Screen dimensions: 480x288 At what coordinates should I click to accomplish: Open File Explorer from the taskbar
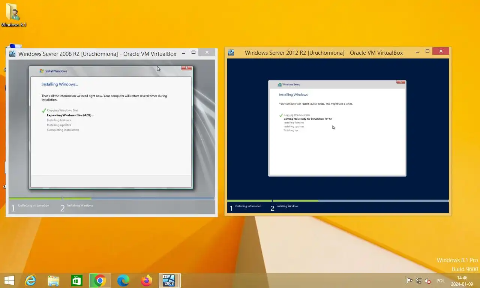54,280
